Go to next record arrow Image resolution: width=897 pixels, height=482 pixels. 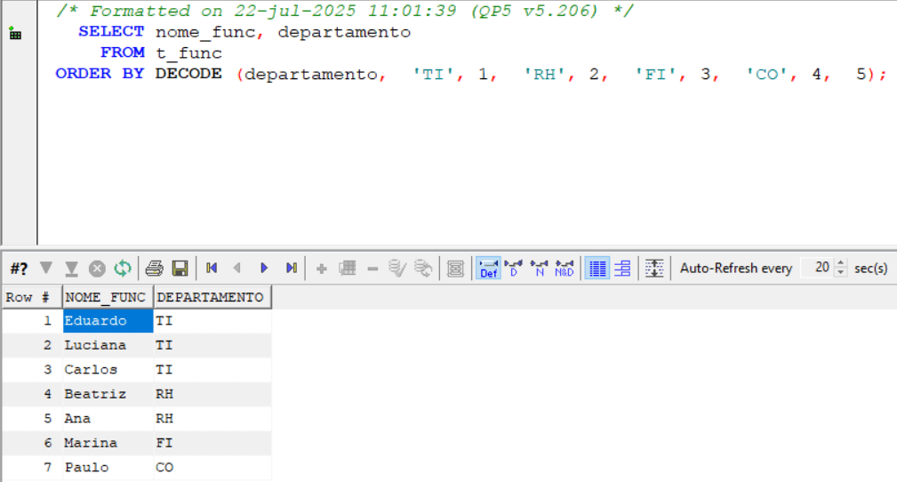(x=264, y=268)
